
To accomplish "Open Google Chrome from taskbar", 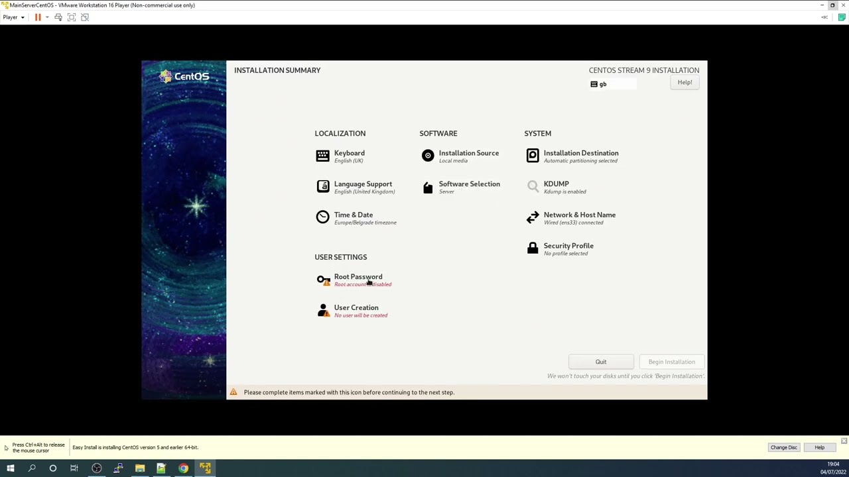I will 183,468.
